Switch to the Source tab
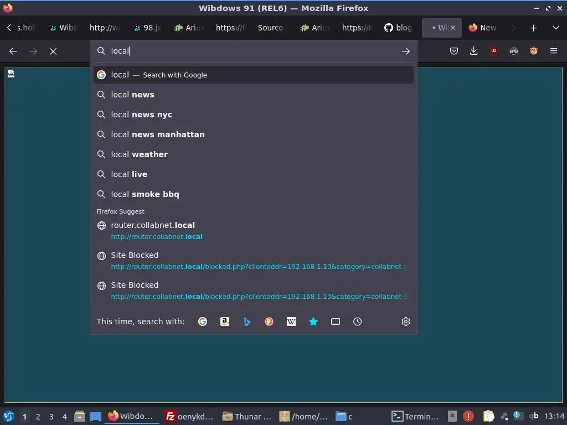 [270, 28]
